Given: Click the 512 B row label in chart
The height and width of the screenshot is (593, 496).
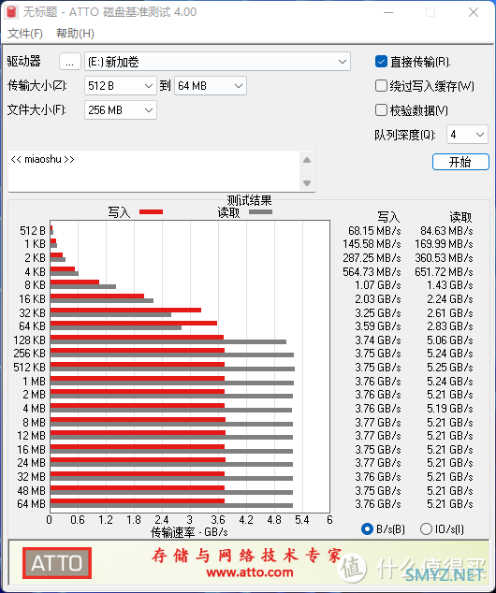Looking at the screenshot, I should tap(33, 231).
